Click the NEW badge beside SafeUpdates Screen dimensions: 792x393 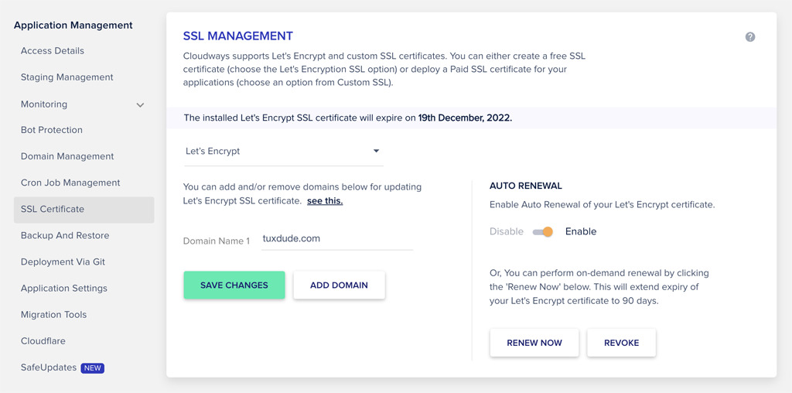[x=93, y=367]
